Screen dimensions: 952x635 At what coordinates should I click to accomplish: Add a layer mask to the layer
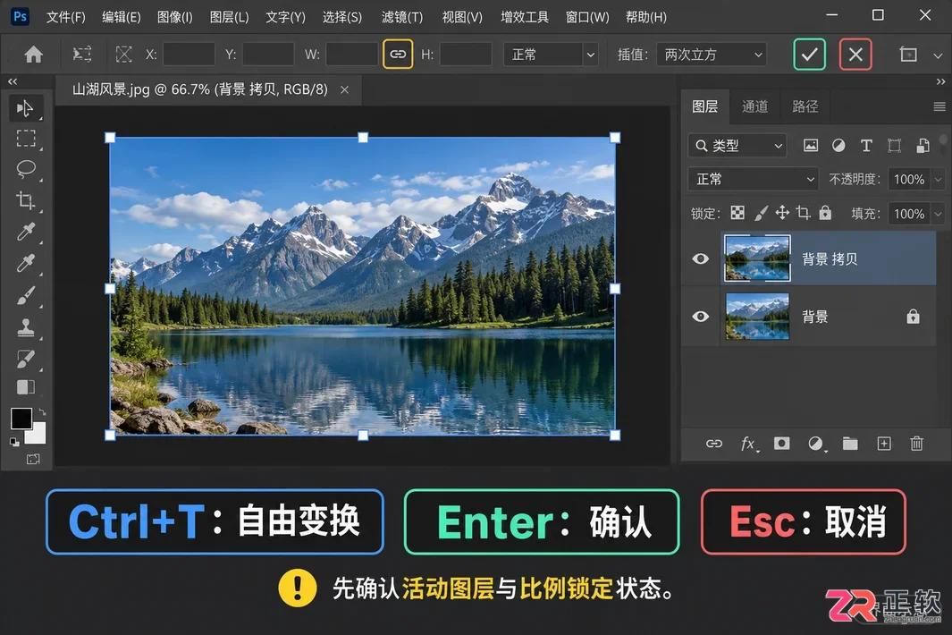pyautogui.click(x=782, y=444)
